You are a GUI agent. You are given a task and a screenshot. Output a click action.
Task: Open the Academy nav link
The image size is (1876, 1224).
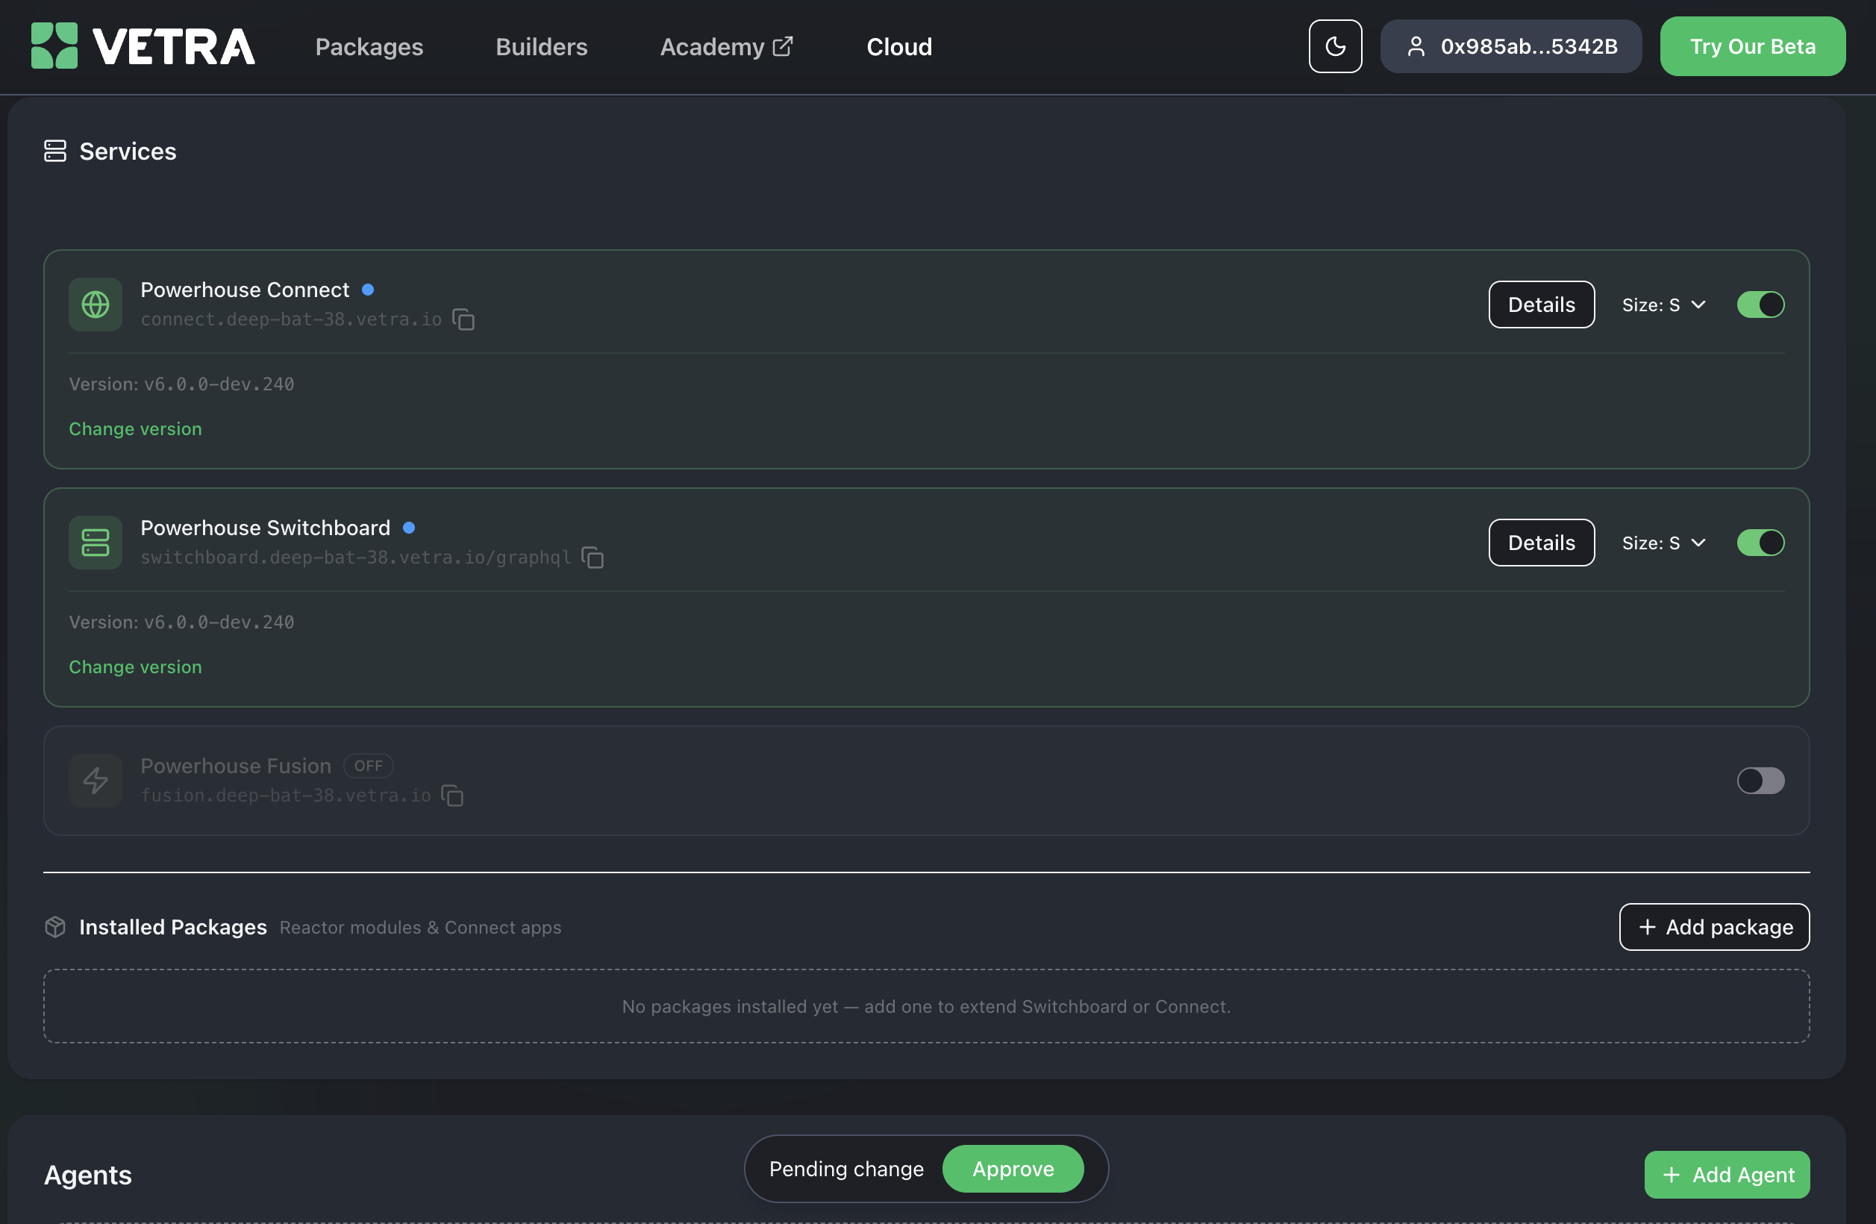726,46
